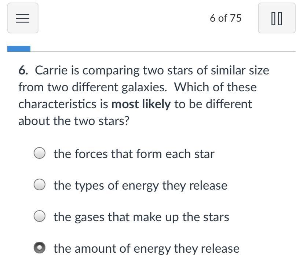Click the question number '6.' label

23,70
